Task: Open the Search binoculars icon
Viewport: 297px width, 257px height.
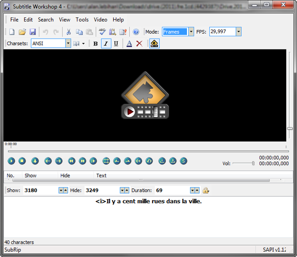Action: 113,32
